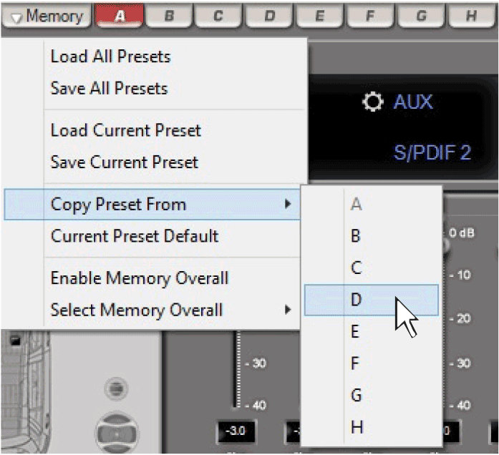Screen dimensions: 499x455
Task: Copy preset from G in the submenu
Action: (372, 395)
